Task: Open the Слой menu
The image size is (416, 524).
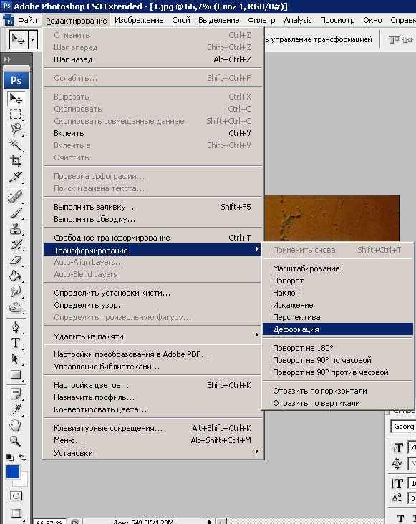Action: [x=181, y=20]
